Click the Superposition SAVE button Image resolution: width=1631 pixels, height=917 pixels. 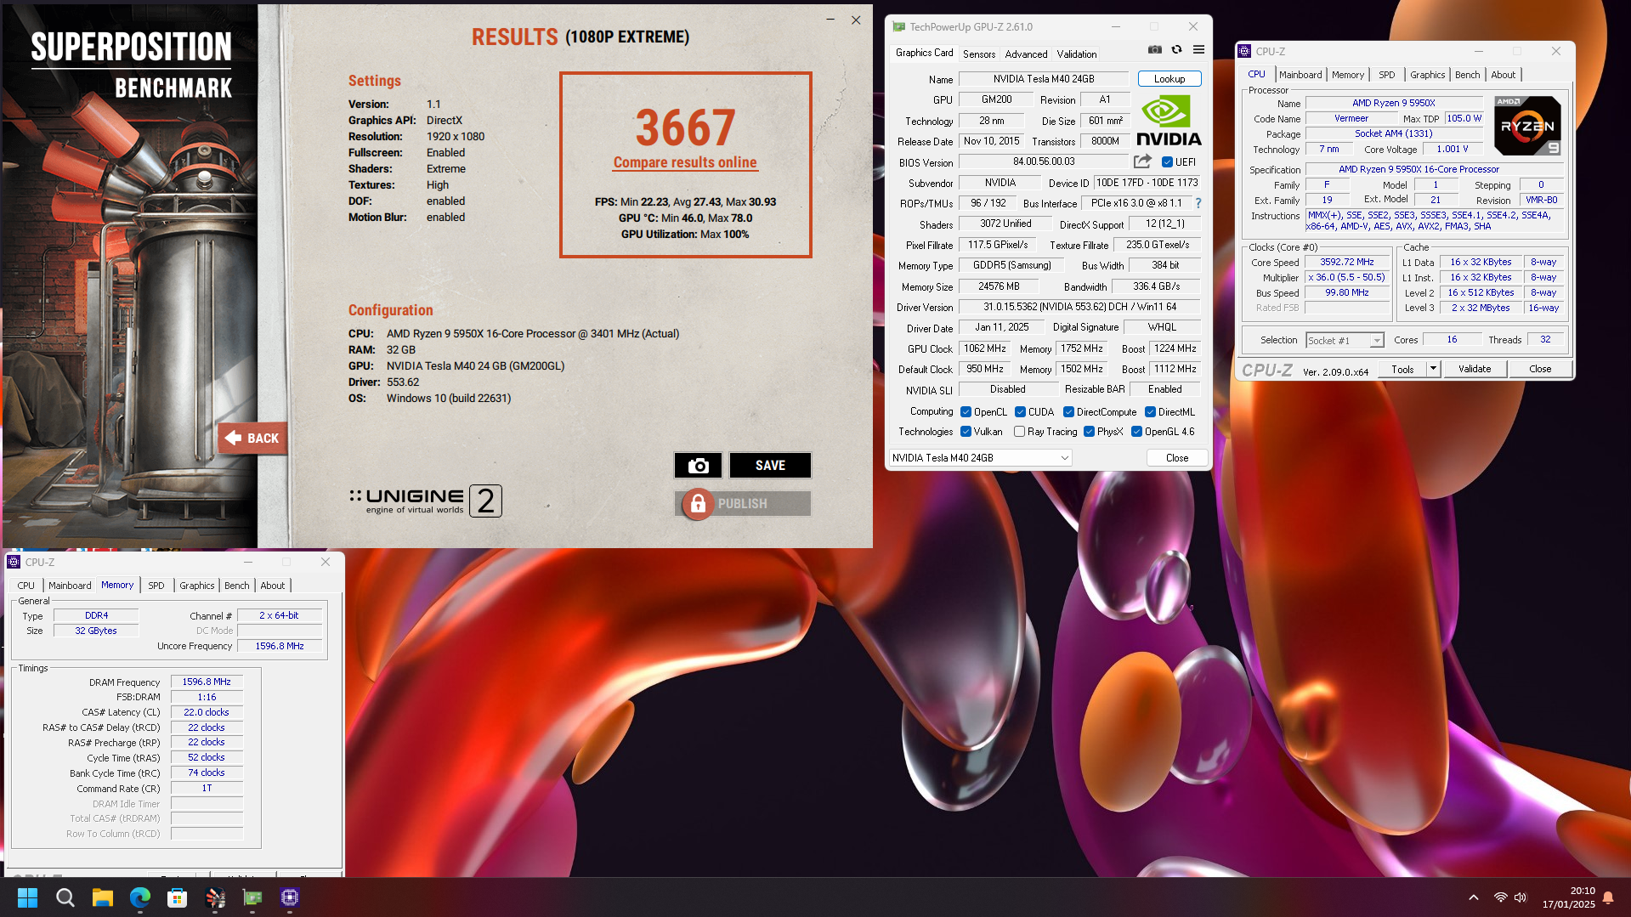[770, 466]
